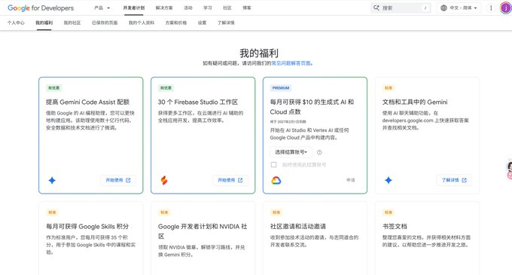
Task: Open the 中文 - 简体 language dropdown
Action: pos(459,8)
